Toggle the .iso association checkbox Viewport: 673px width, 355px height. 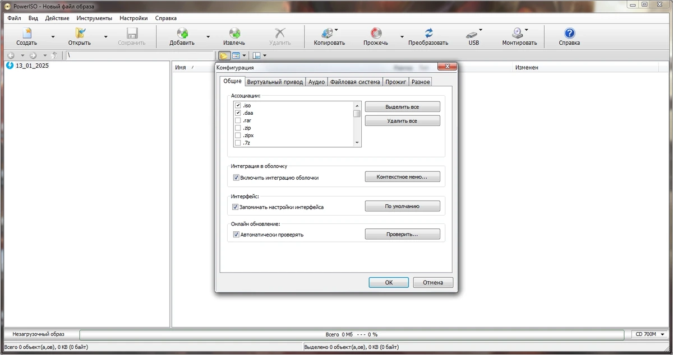click(x=238, y=105)
